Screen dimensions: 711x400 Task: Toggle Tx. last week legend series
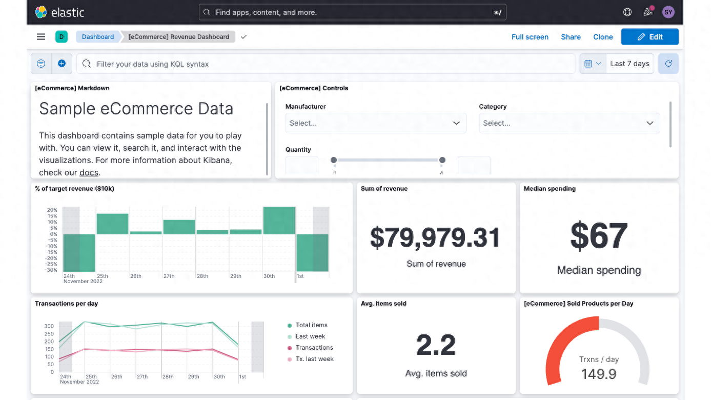tap(314, 359)
